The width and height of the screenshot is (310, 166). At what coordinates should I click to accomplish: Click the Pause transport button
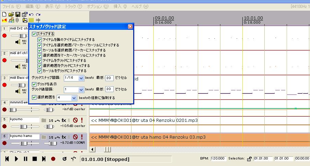(x=25, y=159)
